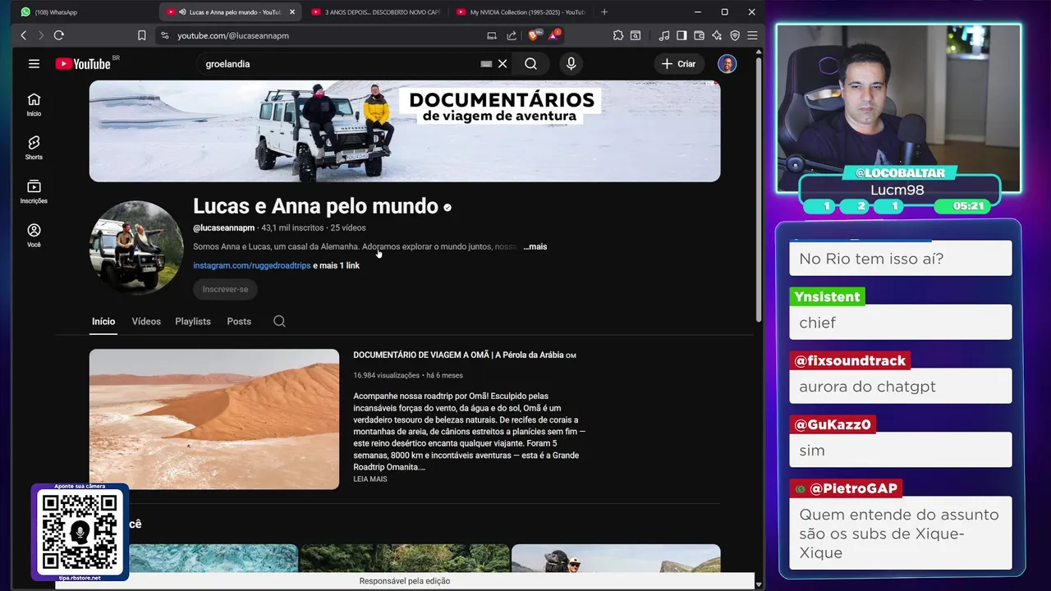The height and width of the screenshot is (591, 1051).
Task: Open the browser playlist music icon
Action: [664, 35]
